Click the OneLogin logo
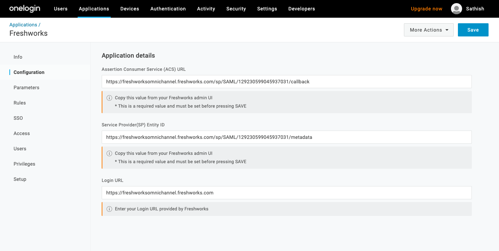The width and height of the screenshot is (499, 251). pos(25,9)
